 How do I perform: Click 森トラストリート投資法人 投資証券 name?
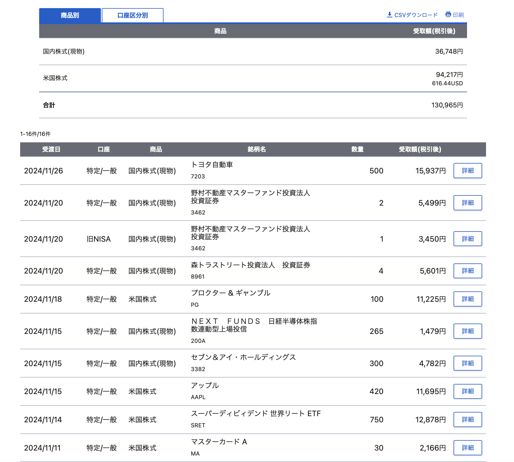click(x=251, y=265)
